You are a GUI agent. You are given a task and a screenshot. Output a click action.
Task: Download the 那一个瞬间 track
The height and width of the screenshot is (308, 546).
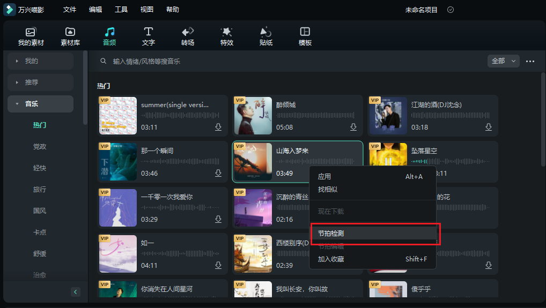218,173
